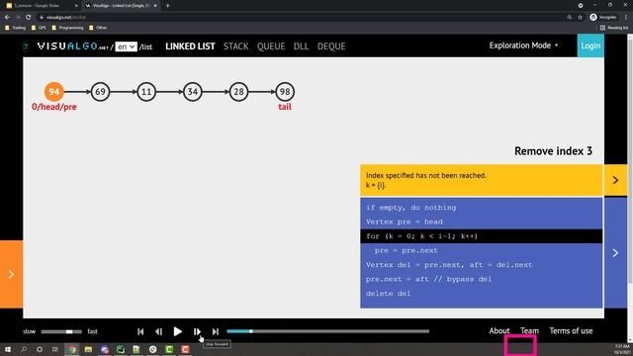Open the browser zoom icon

point(570,18)
